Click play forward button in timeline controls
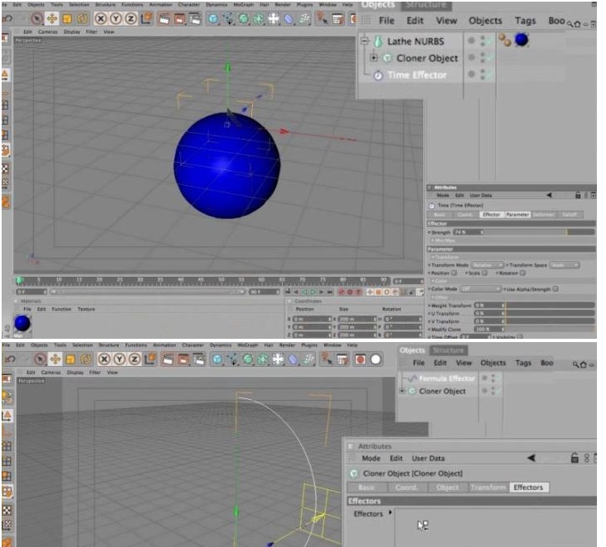Image resolution: width=606 pixels, height=547 pixels. [314, 292]
